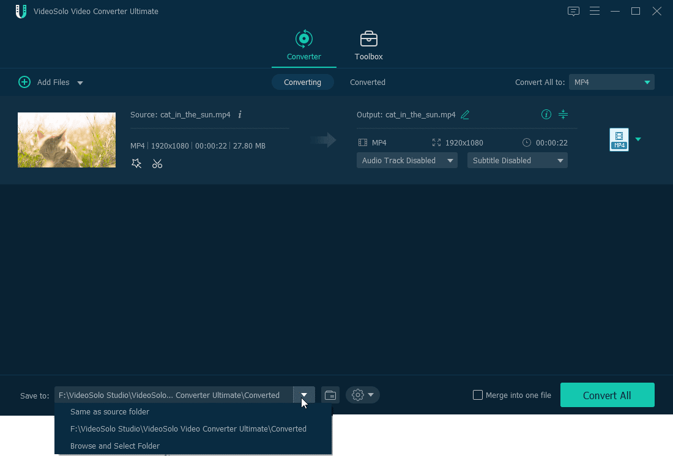The height and width of the screenshot is (456, 673).
Task: Switch to the Toolbox tab
Action: [x=368, y=45]
